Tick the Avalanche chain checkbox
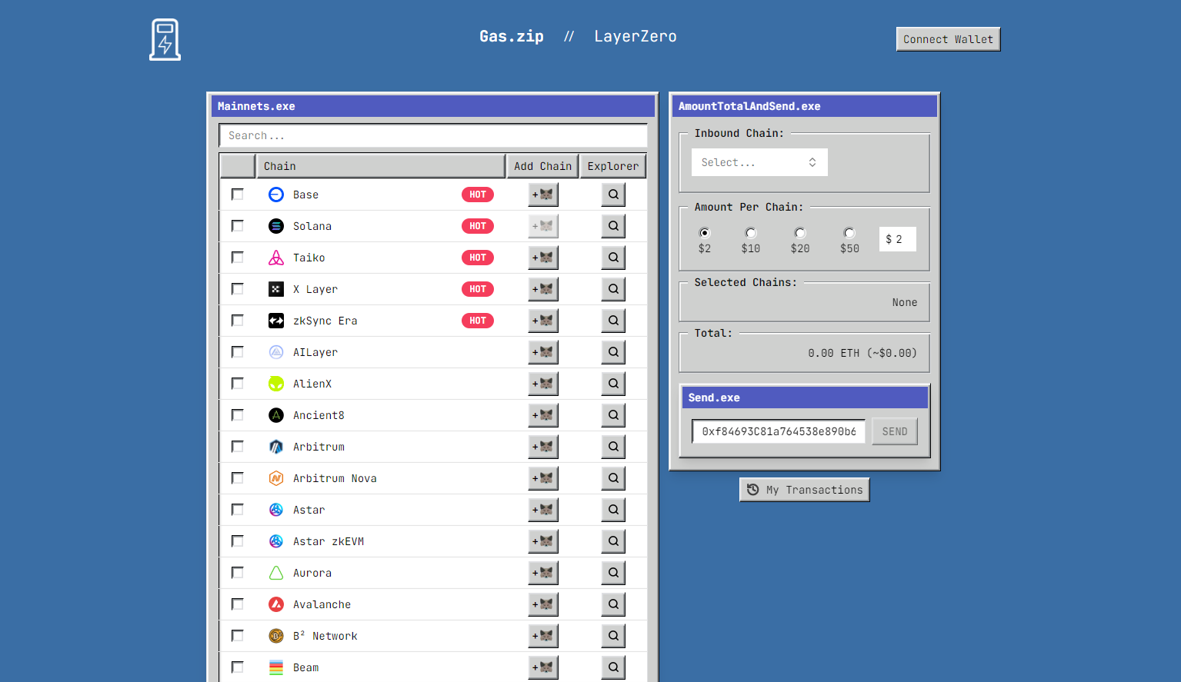Image resolution: width=1181 pixels, height=682 pixels. pos(238,604)
